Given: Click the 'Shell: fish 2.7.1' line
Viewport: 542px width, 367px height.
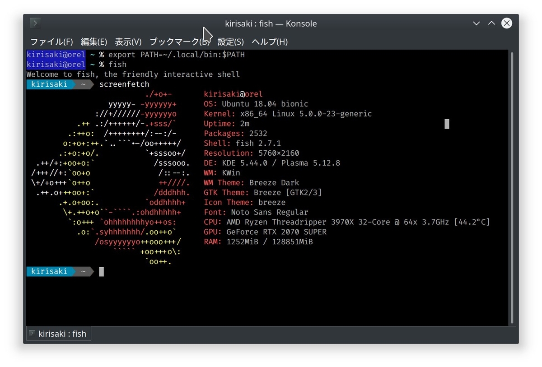Looking at the screenshot, I should [x=243, y=144].
